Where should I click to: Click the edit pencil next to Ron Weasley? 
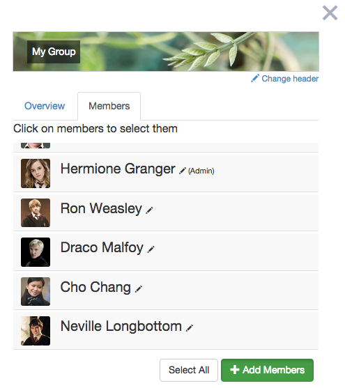[149, 210]
